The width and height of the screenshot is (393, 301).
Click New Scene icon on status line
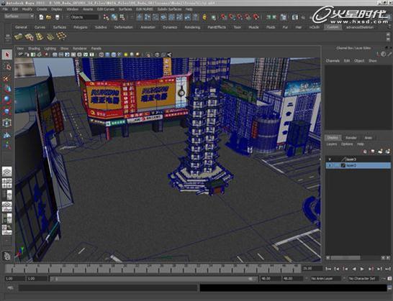[x=41, y=17]
